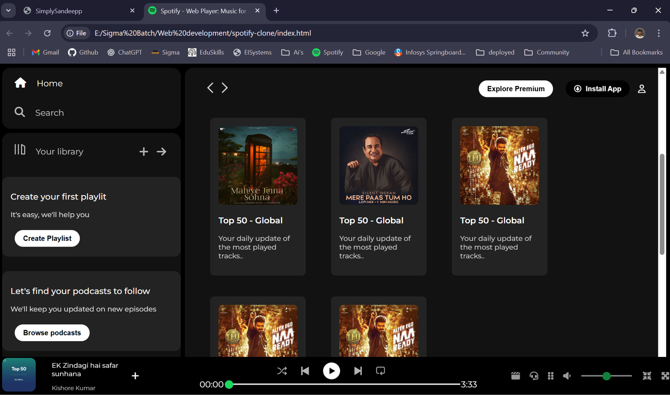Screen dimensions: 670x395
Task: Switch to the SimplySandeepp browser tab
Action: (x=79, y=11)
